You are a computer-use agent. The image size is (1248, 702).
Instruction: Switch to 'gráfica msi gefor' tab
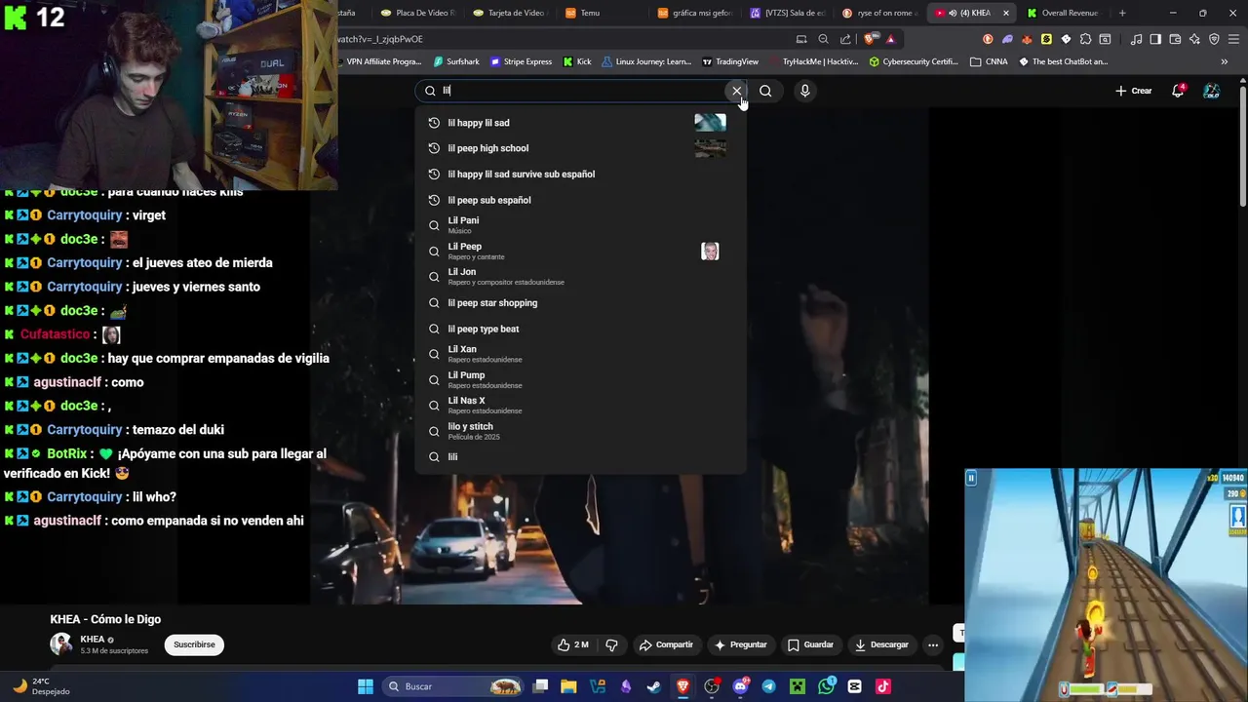coord(694,13)
